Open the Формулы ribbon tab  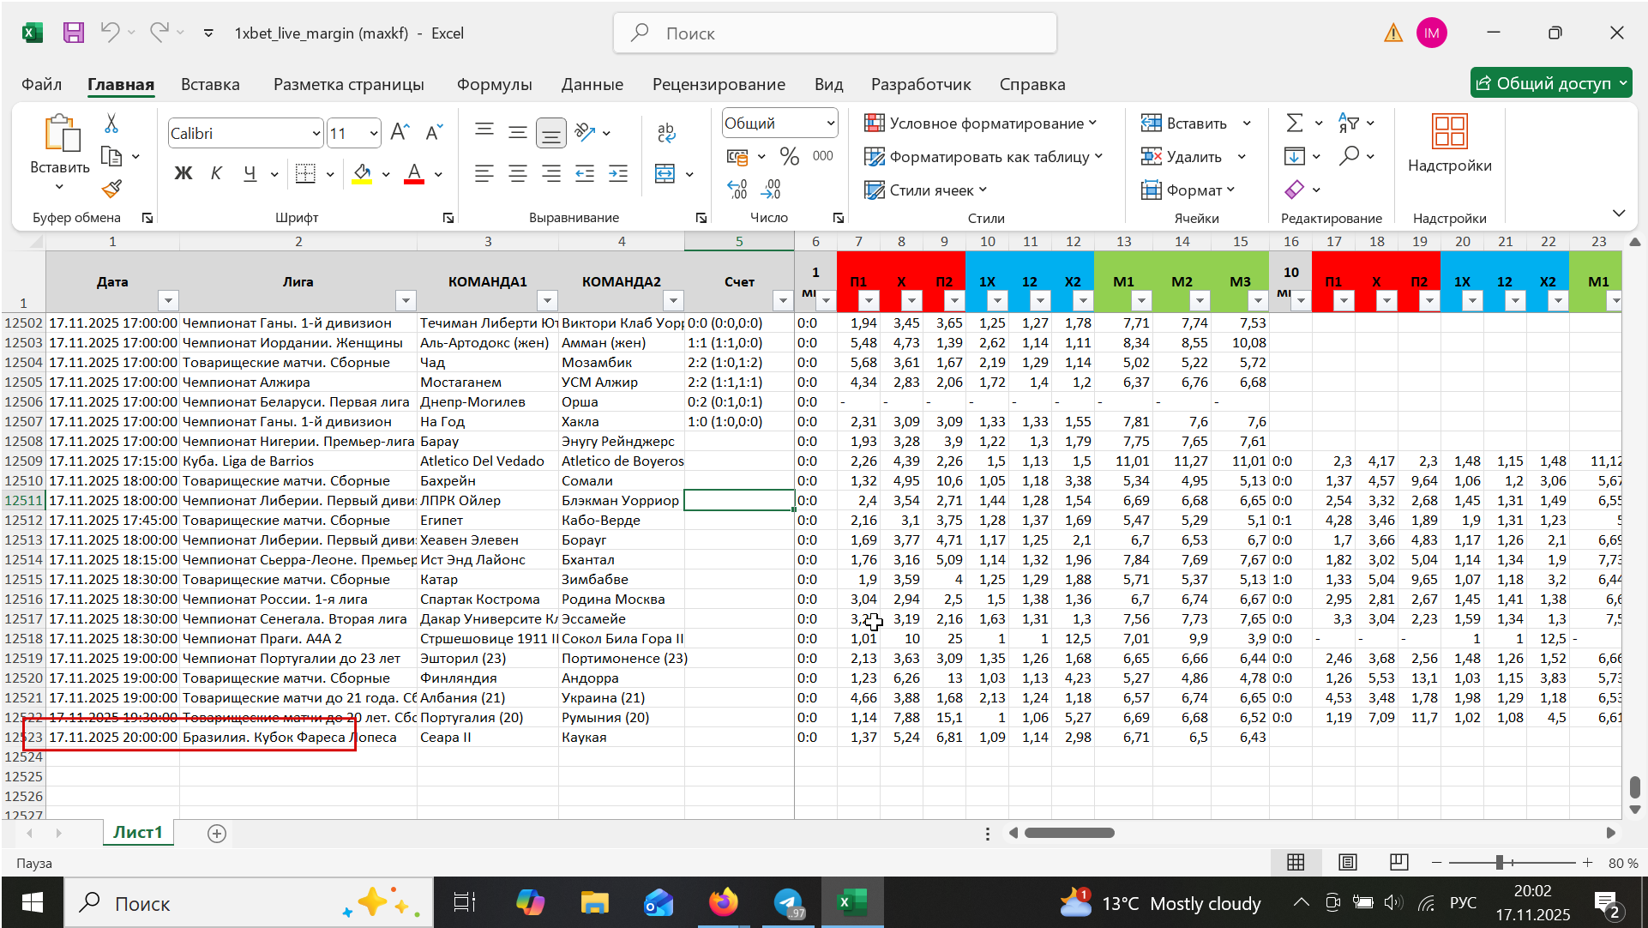pos(494,84)
